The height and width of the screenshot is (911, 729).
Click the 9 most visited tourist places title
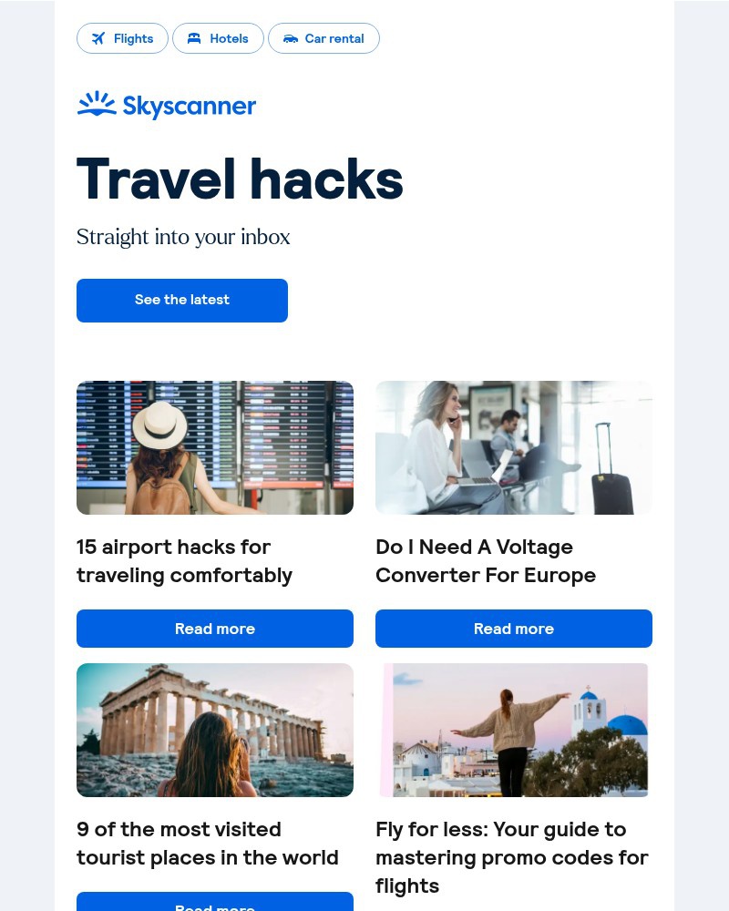coord(208,844)
